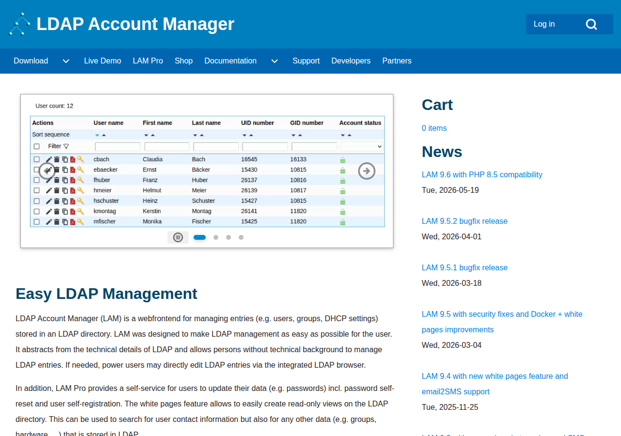Click the date Wed, 2026-03-18
The width and height of the screenshot is (621, 436).
(452, 283)
